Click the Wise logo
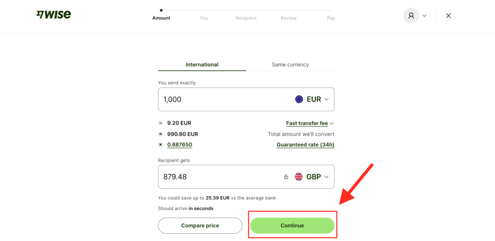The height and width of the screenshot is (241, 495). coord(53,14)
